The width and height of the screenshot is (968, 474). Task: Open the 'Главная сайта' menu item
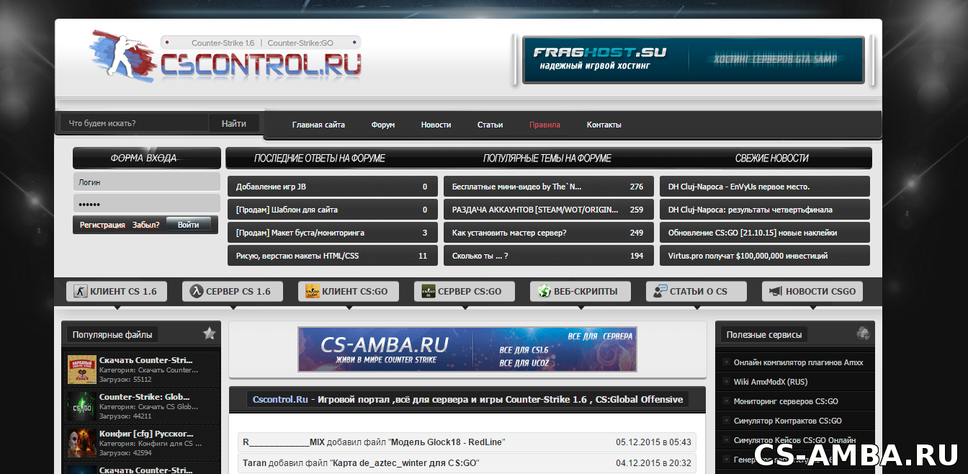[x=318, y=125]
